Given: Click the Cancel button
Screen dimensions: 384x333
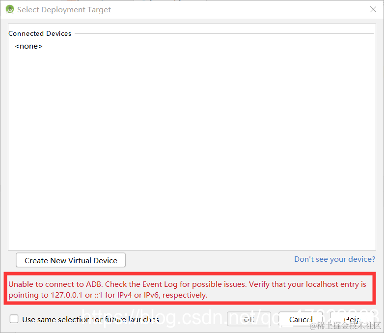Looking at the screenshot, I should point(301,319).
